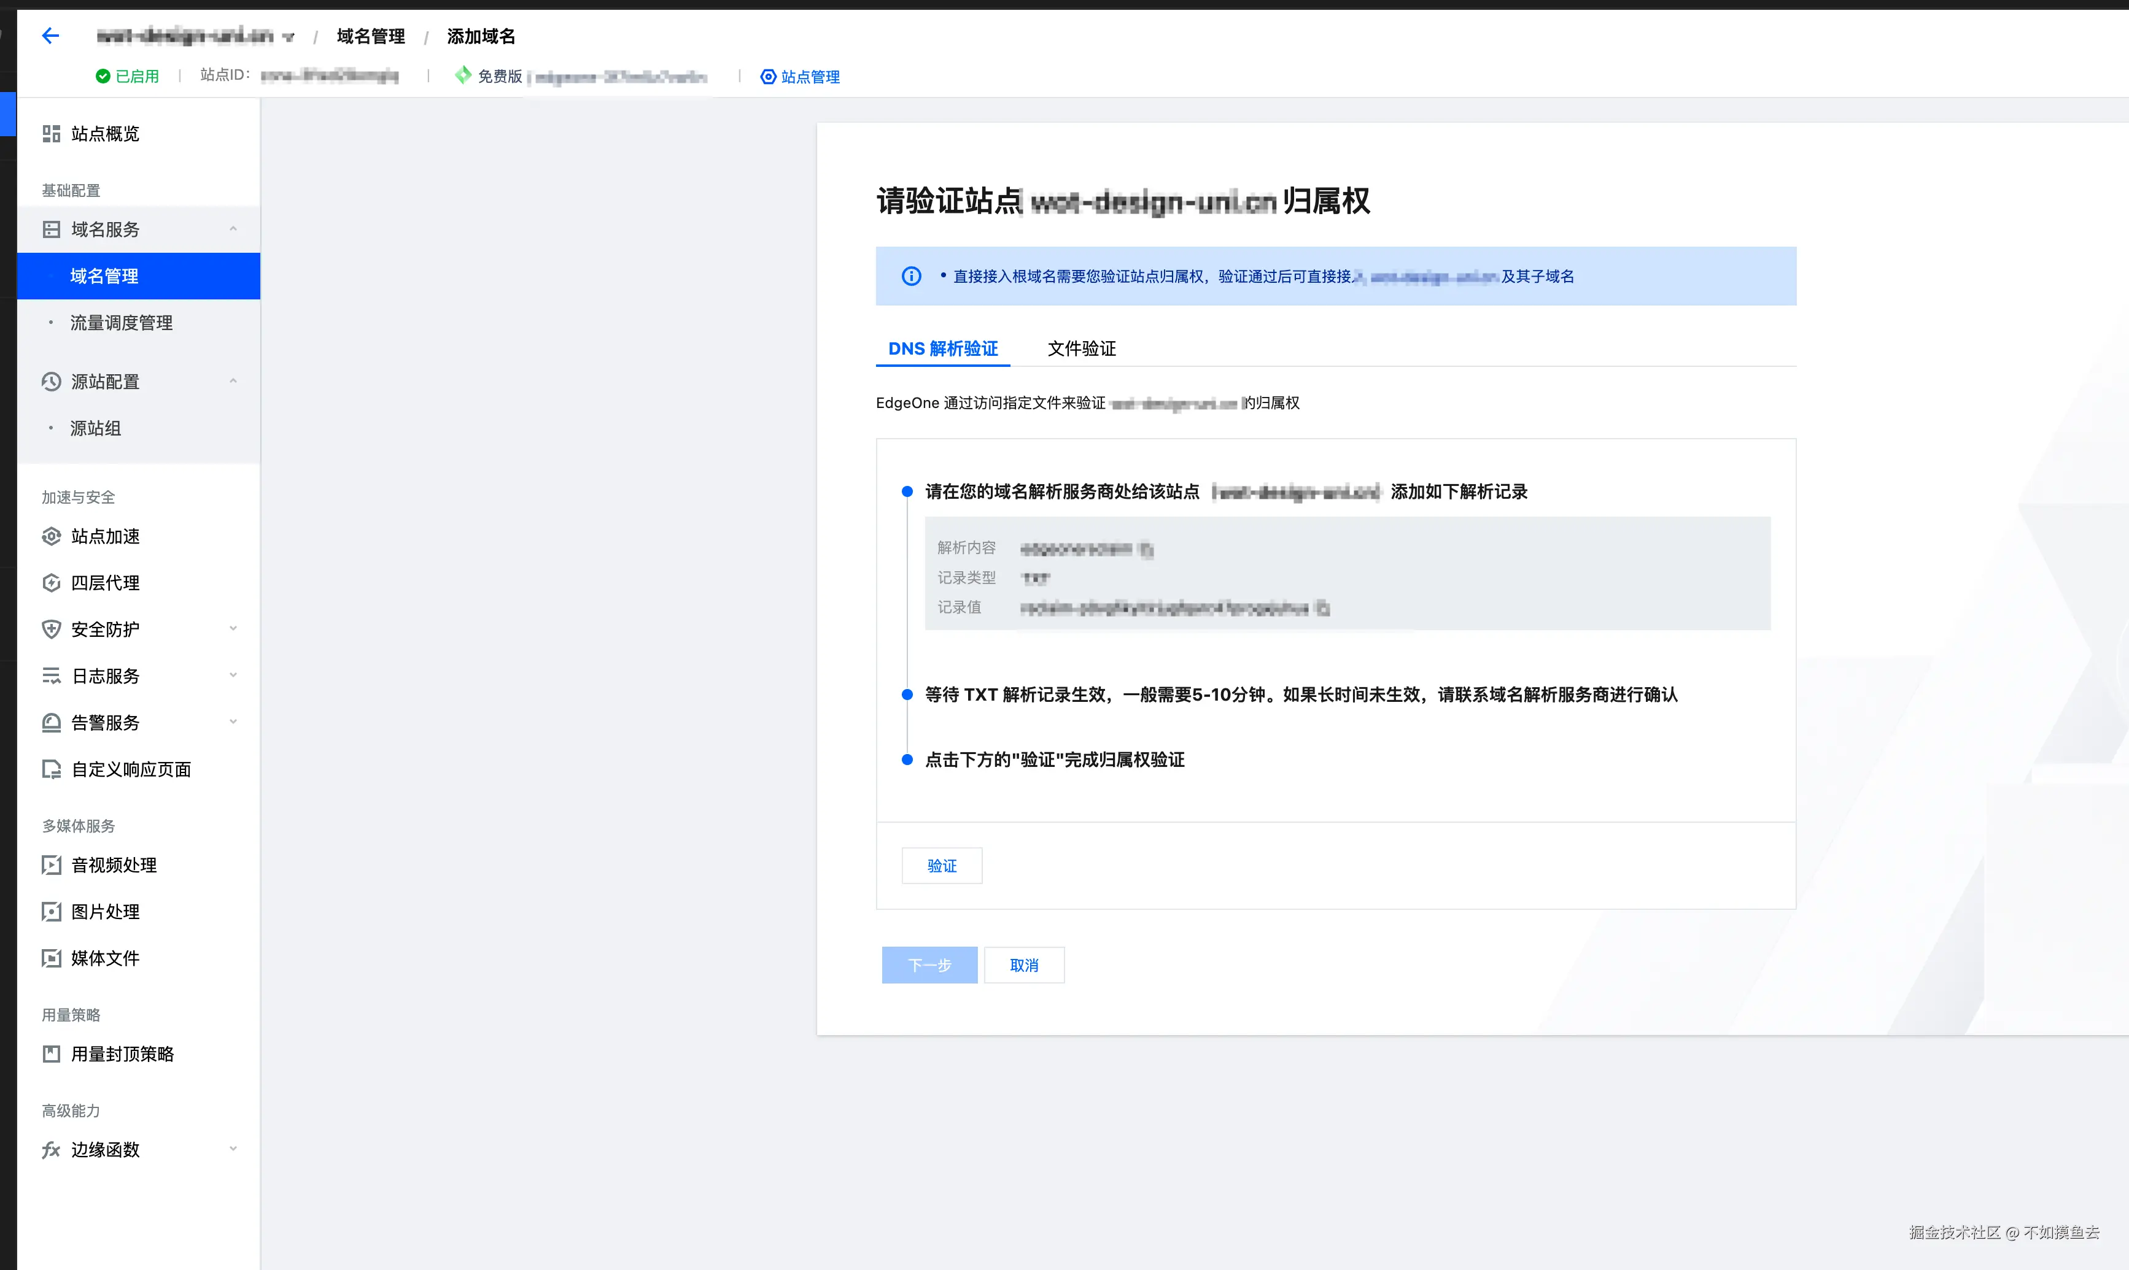The height and width of the screenshot is (1270, 2129).
Task: Open the site overview icon
Action: coord(52,134)
